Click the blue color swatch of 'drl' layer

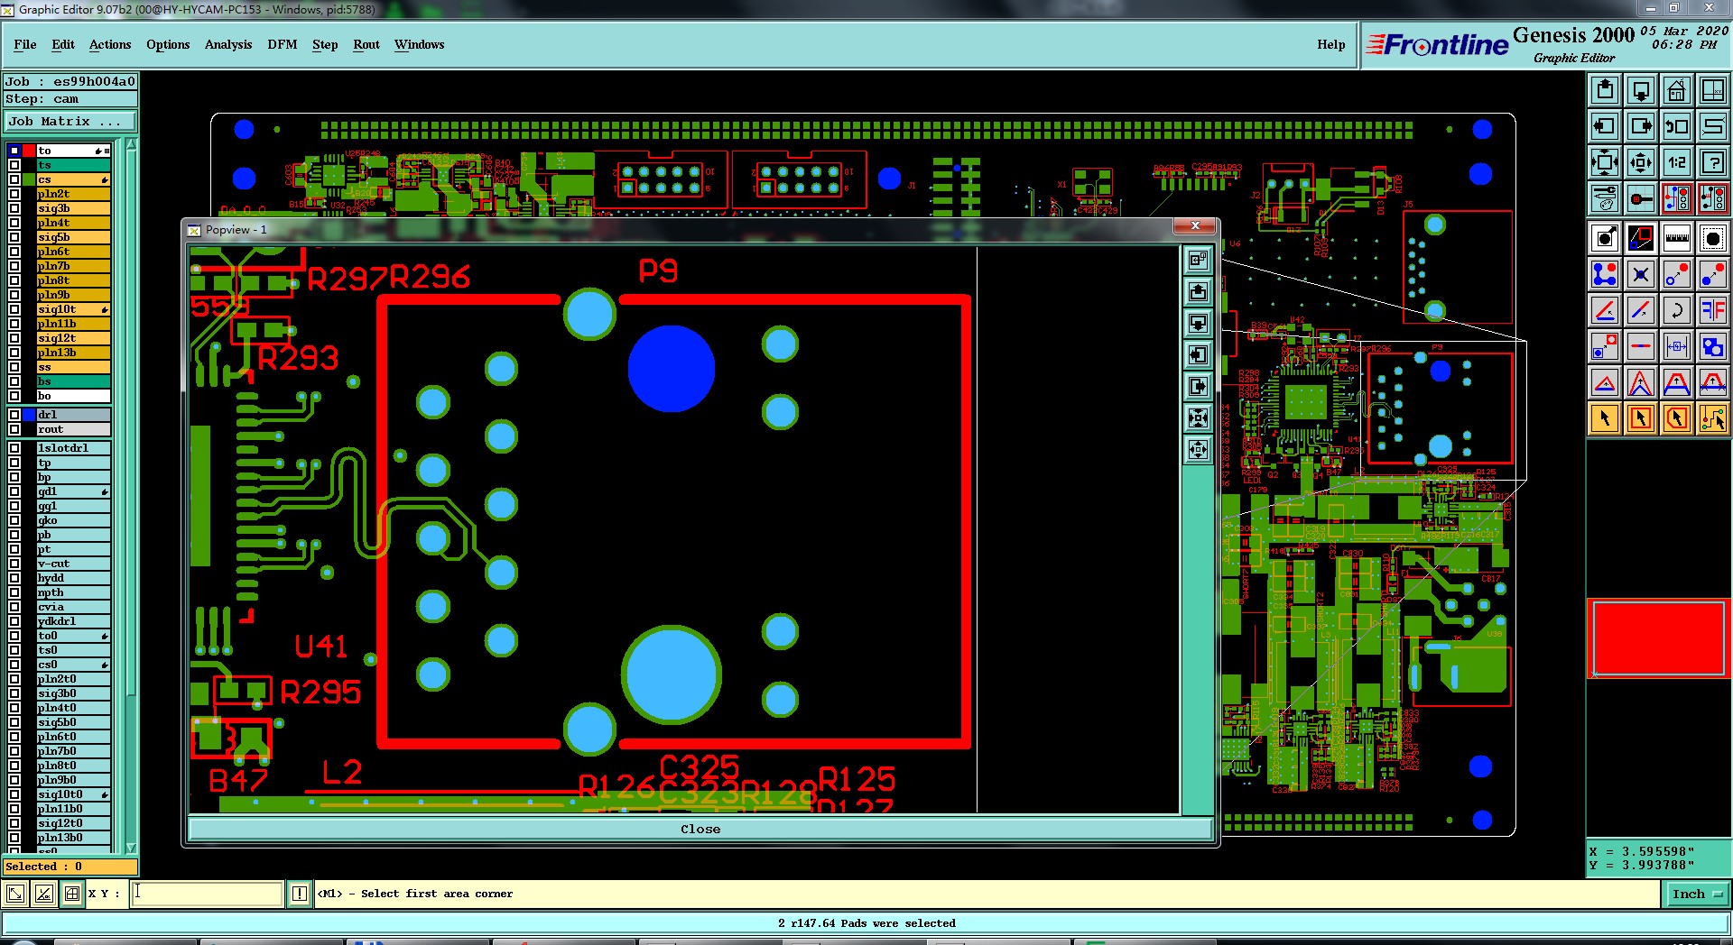click(x=29, y=415)
